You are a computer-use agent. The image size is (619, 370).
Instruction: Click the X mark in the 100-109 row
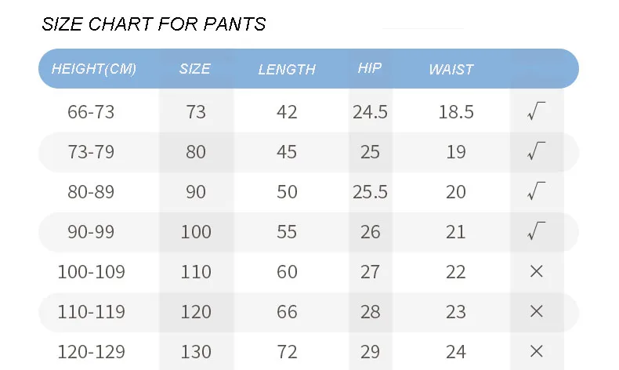(x=537, y=271)
